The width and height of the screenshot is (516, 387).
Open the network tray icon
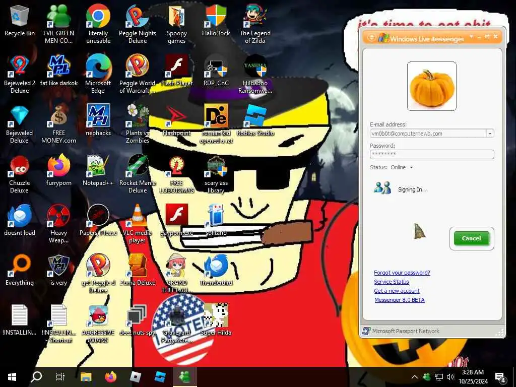pyautogui.click(x=439, y=377)
